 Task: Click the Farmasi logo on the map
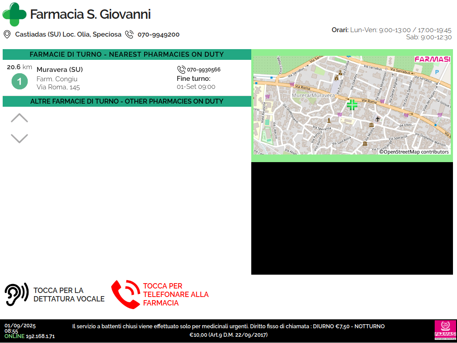[x=432, y=59]
